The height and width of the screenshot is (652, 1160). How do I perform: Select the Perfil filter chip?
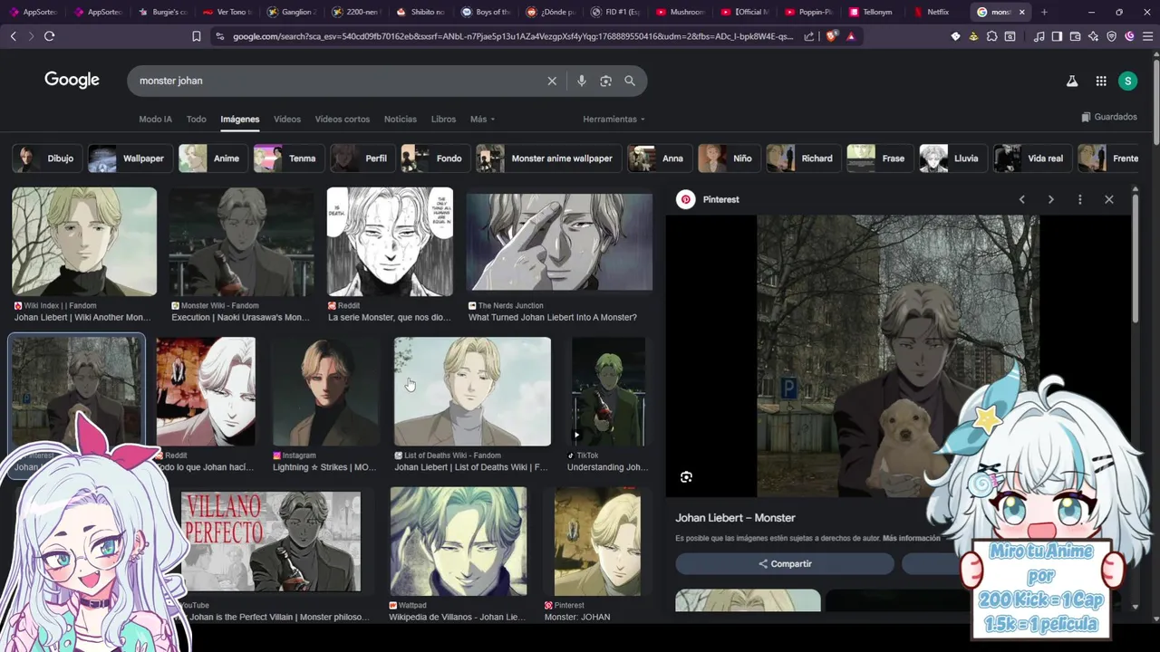tap(363, 158)
